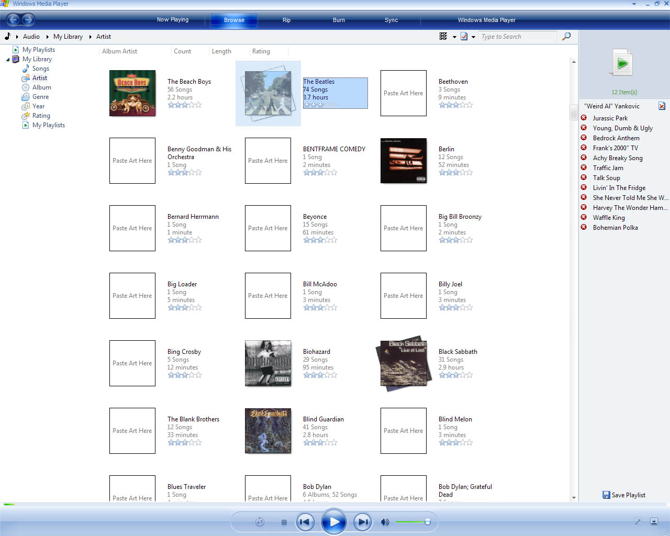Open the Layout Options dropdown arrow
670x536 pixels.
pyautogui.click(x=473, y=37)
